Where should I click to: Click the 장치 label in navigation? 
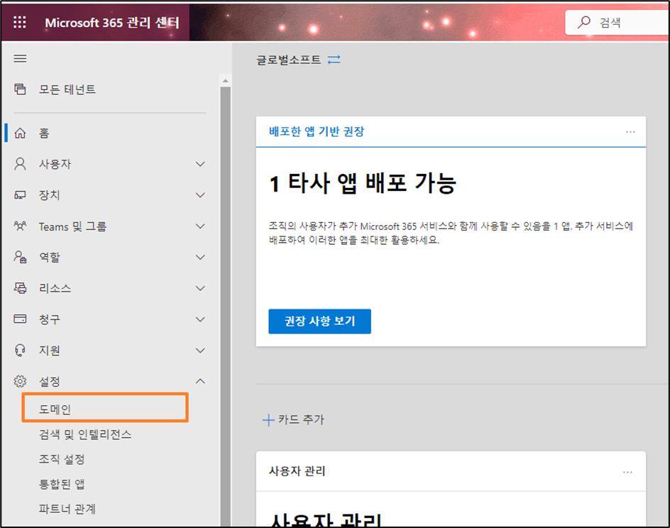[x=50, y=195]
